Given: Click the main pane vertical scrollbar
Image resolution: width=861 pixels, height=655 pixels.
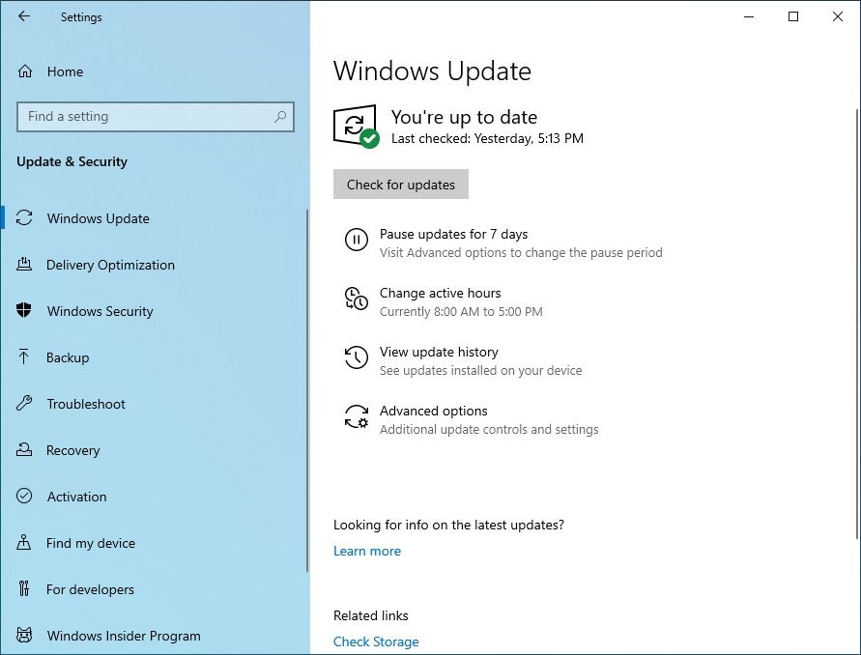Looking at the screenshot, I should pyautogui.click(x=857, y=324).
